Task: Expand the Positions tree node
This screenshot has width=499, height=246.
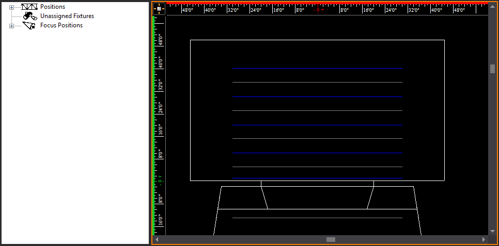Action: [11, 7]
